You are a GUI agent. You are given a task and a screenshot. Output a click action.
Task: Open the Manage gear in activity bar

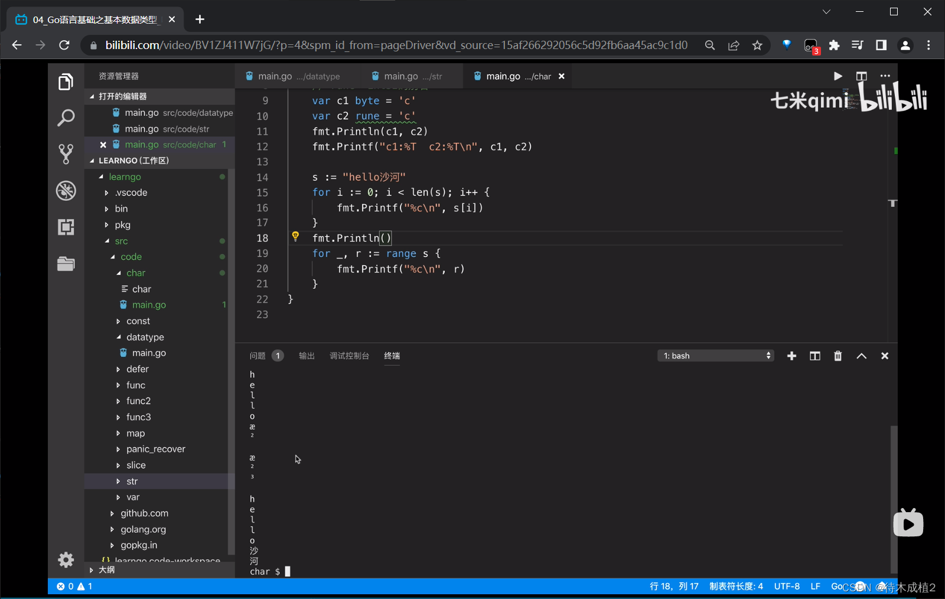(x=66, y=559)
